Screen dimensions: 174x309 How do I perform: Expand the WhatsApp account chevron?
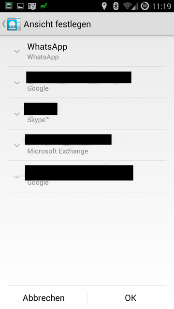(17, 51)
